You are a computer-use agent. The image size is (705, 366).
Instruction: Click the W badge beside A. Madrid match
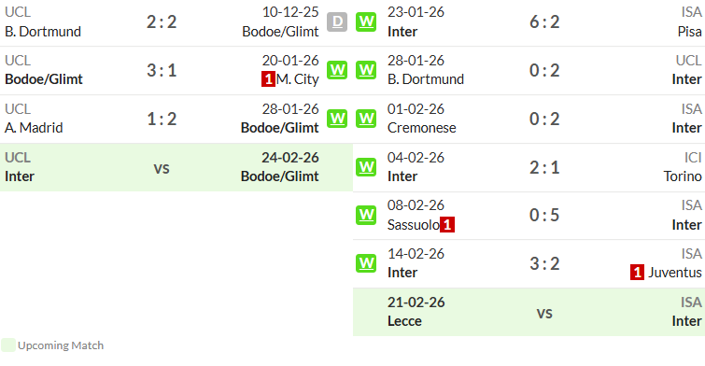tap(337, 119)
